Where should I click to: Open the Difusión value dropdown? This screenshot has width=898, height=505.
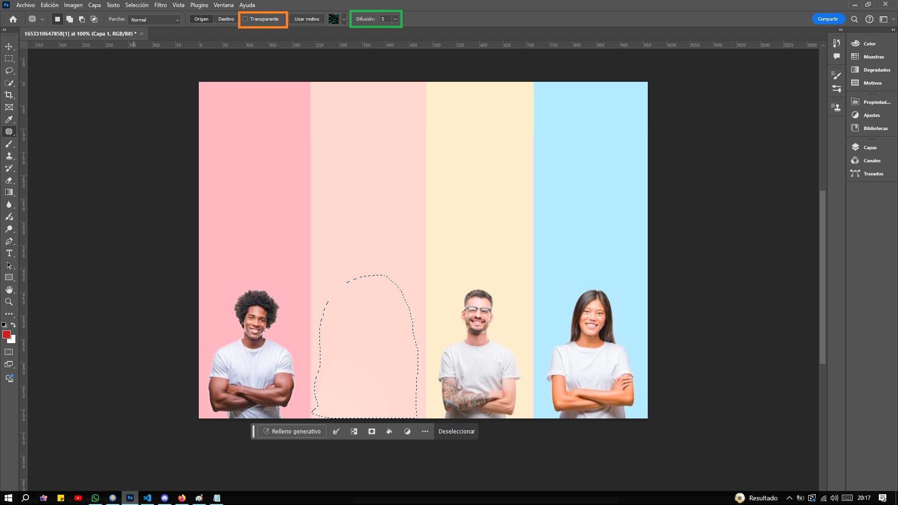click(x=395, y=19)
